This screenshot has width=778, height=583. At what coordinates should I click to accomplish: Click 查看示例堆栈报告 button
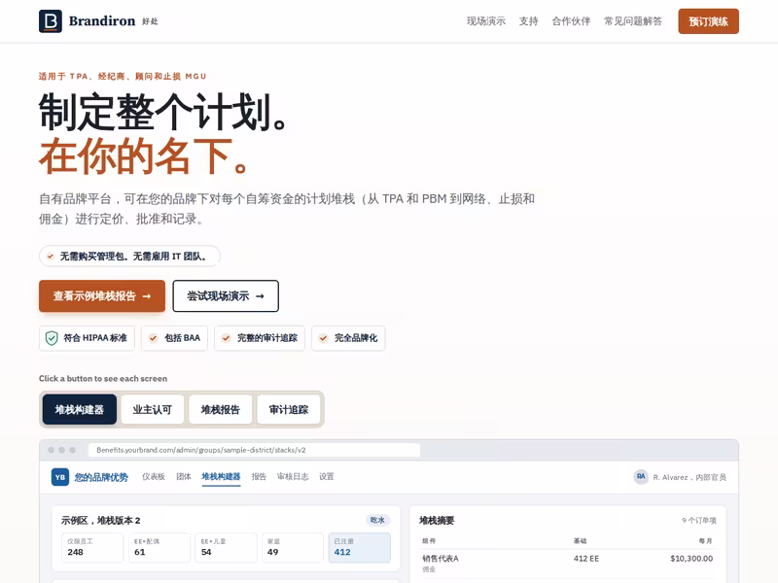point(102,296)
